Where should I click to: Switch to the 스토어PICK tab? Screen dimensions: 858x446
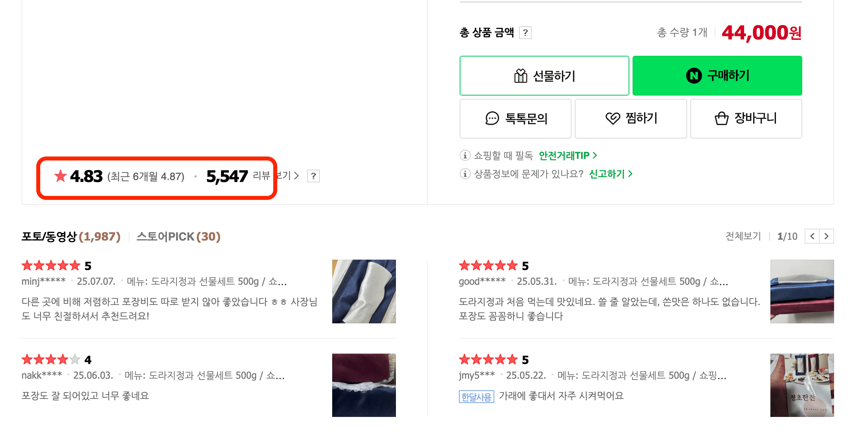point(178,236)
